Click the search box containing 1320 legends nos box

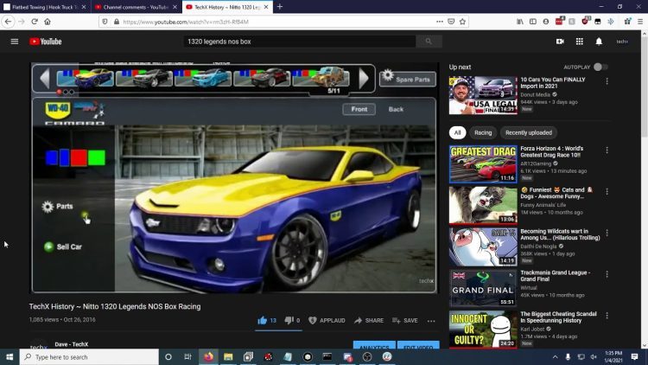tap(300, 42)
